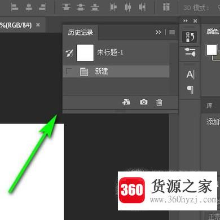This screenshot has height=220, width=220.
Task: Toggle history brush source box for 新建
Action: 69,72
